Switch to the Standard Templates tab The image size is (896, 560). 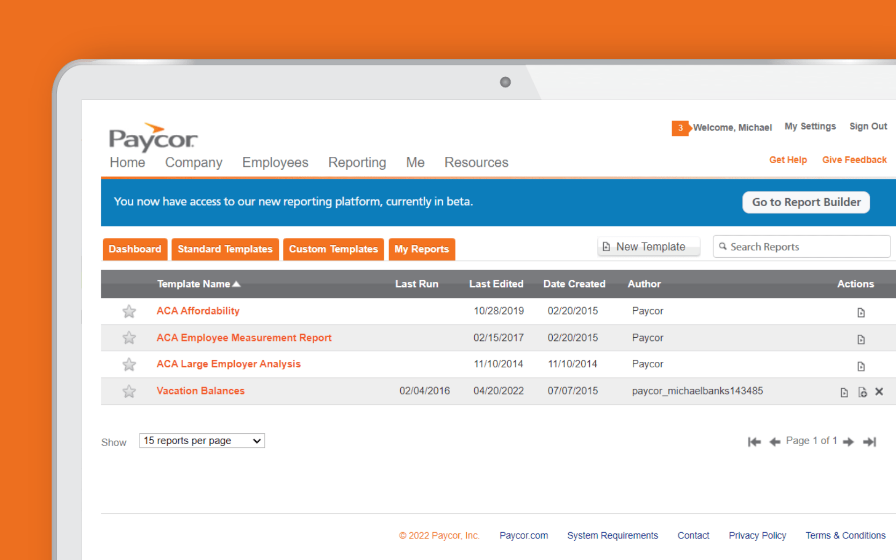pyautogui.click(x=225, y=249)
